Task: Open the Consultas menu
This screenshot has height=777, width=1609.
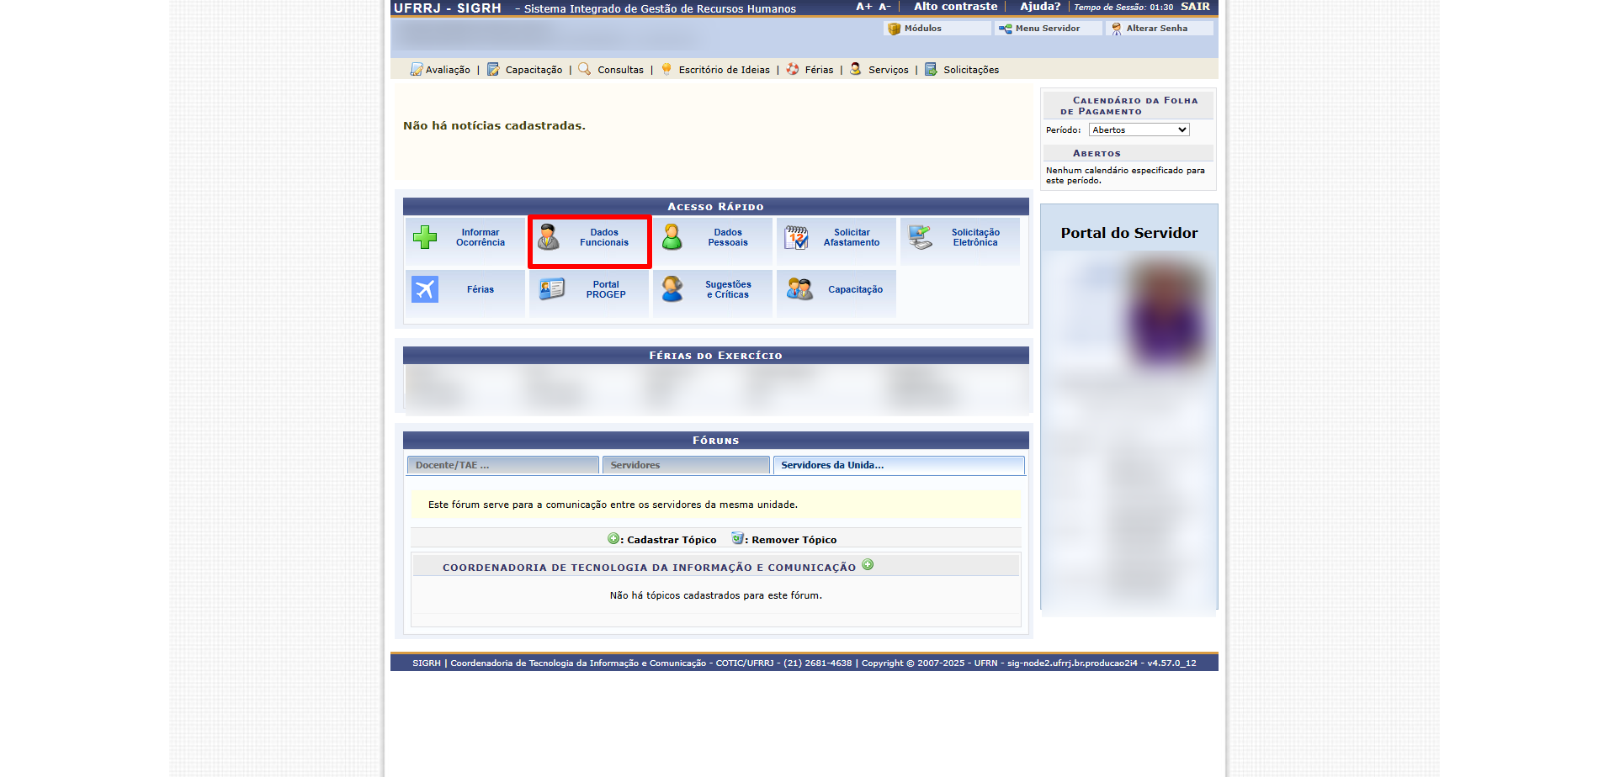Action: pyautogui.click(x=619, y=70)
